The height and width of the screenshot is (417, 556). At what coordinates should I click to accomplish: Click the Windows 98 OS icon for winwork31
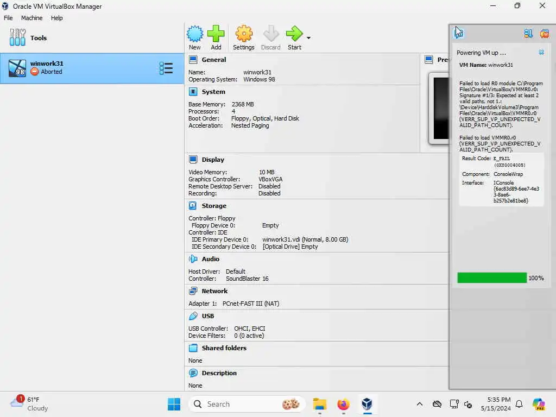point(17,68)
